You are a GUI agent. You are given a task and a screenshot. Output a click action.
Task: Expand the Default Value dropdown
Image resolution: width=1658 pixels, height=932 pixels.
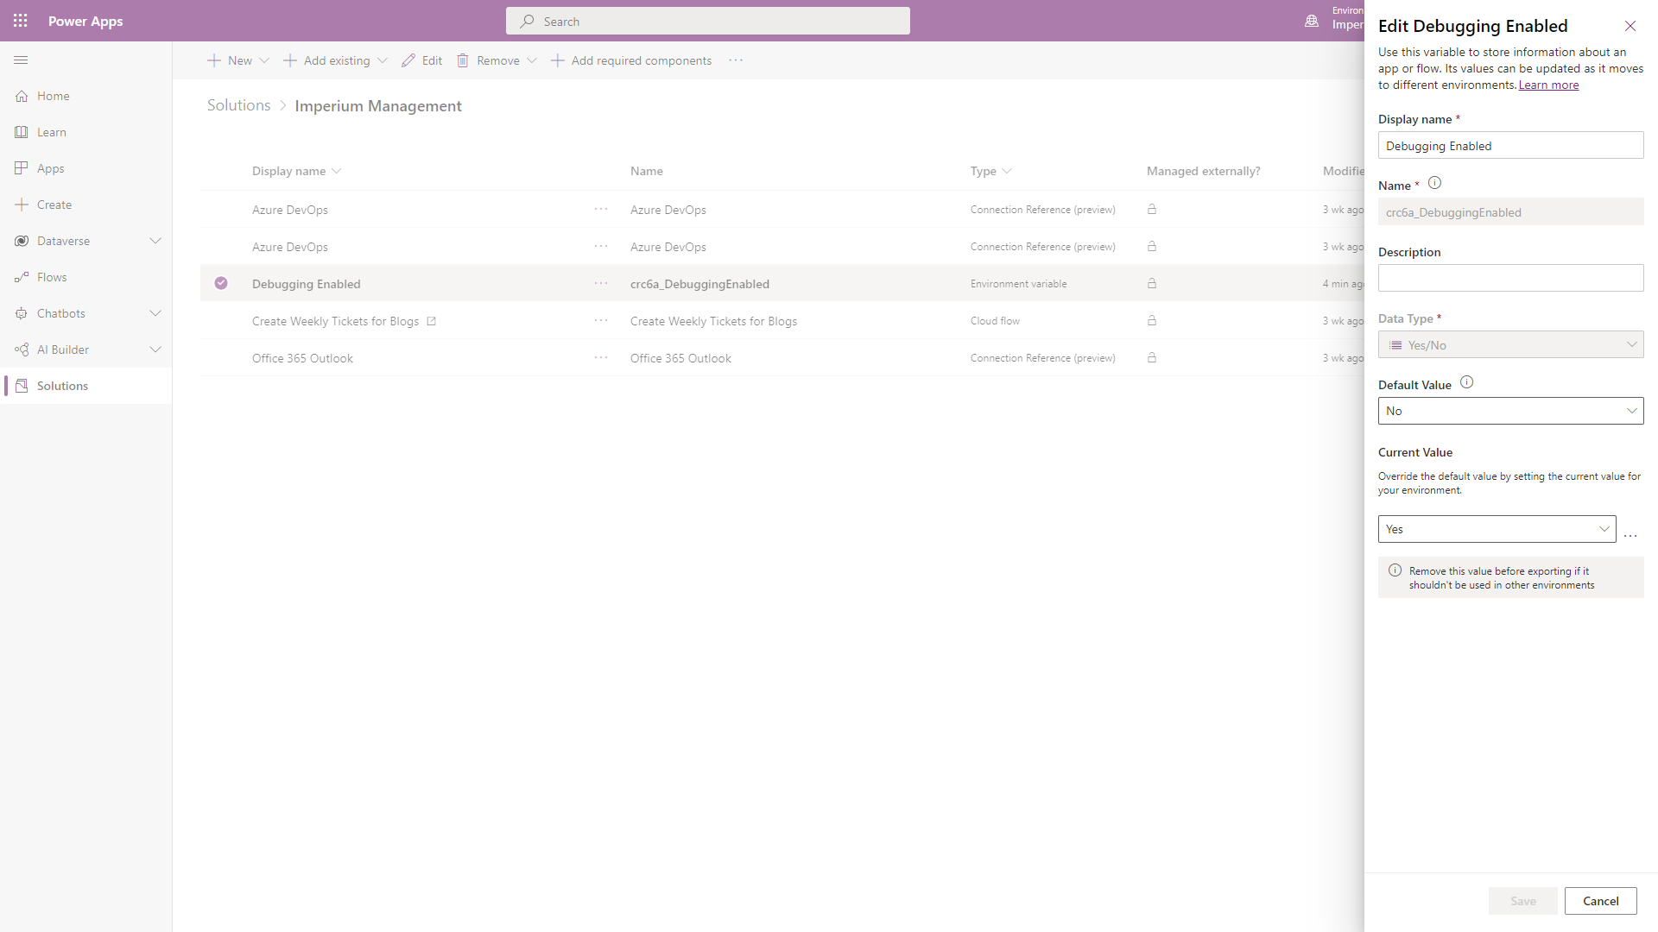pos(1632,411)
